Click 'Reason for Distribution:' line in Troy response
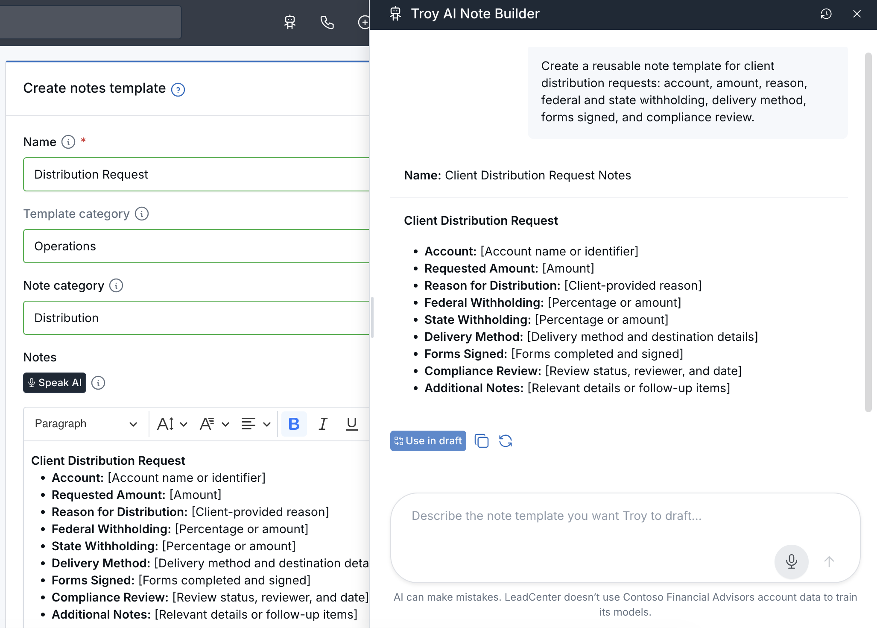Viewport: 877px width, 628px height. pyautogui.click(x=563, y=285)
